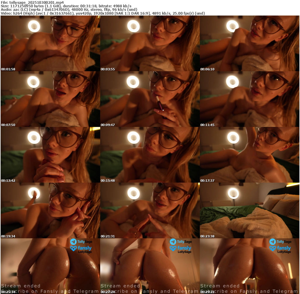Image resolution: width=300 pixels, height=294 pixels.
Task: Click the frame with timestamp 00:25:34
Action: (x=50, y=266)
